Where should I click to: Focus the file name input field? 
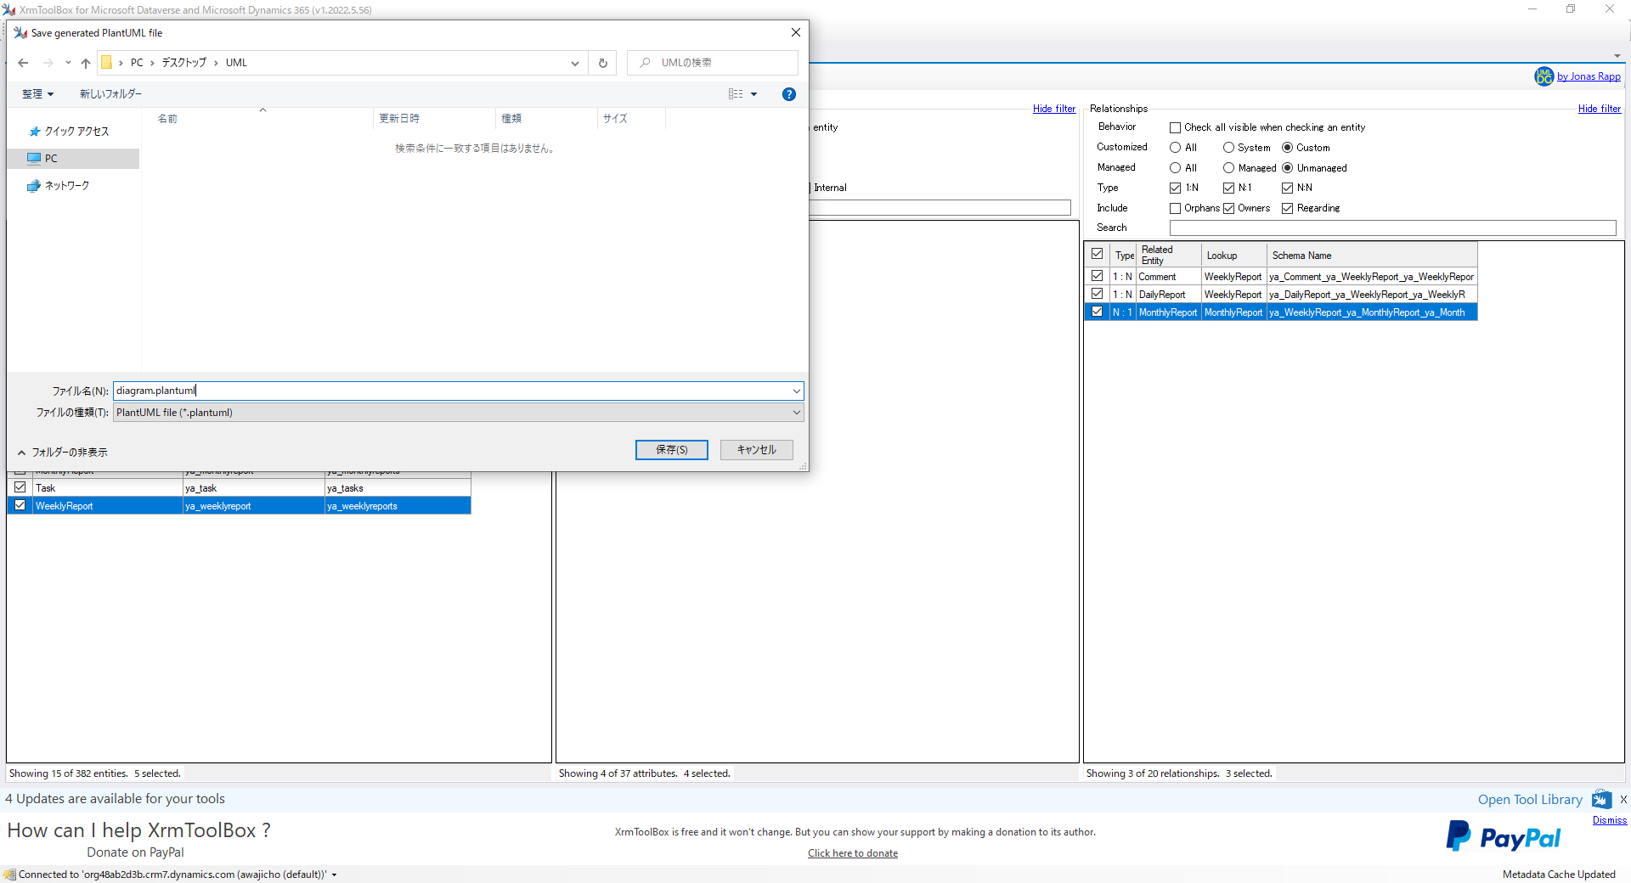pyautogui.click(x=452, y=391)
